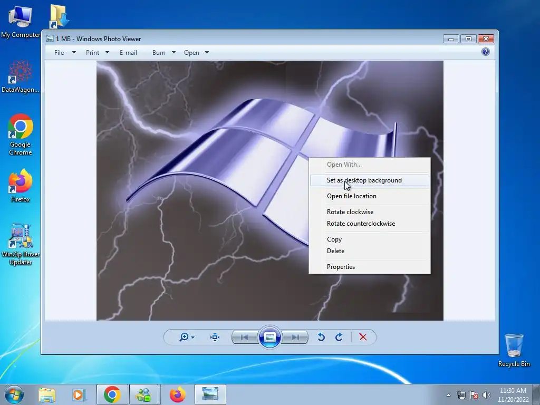
Task: Start the slide show
Action: tap(270, 337)
